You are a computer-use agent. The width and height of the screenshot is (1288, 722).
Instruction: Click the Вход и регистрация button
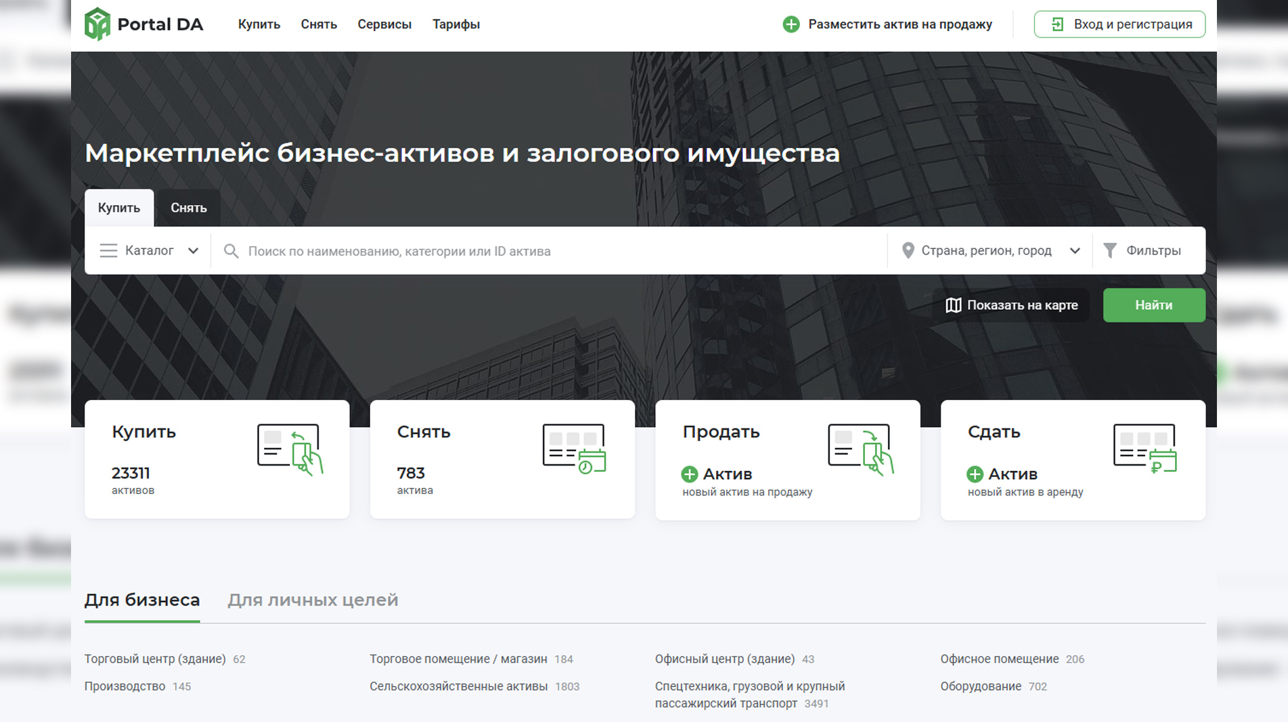click(x=1119, y=24)
